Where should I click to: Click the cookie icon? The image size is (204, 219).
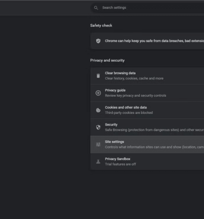tap(98, 110)
